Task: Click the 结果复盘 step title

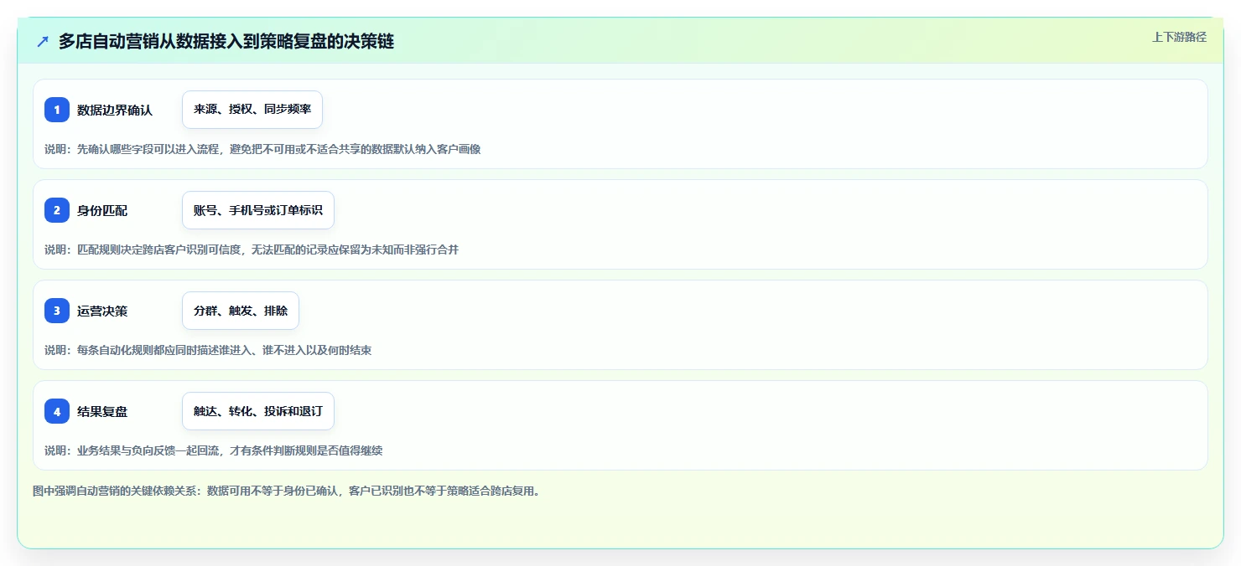Action: [102, 411]
